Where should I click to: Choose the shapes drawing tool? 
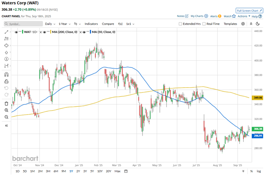(6, 46)
